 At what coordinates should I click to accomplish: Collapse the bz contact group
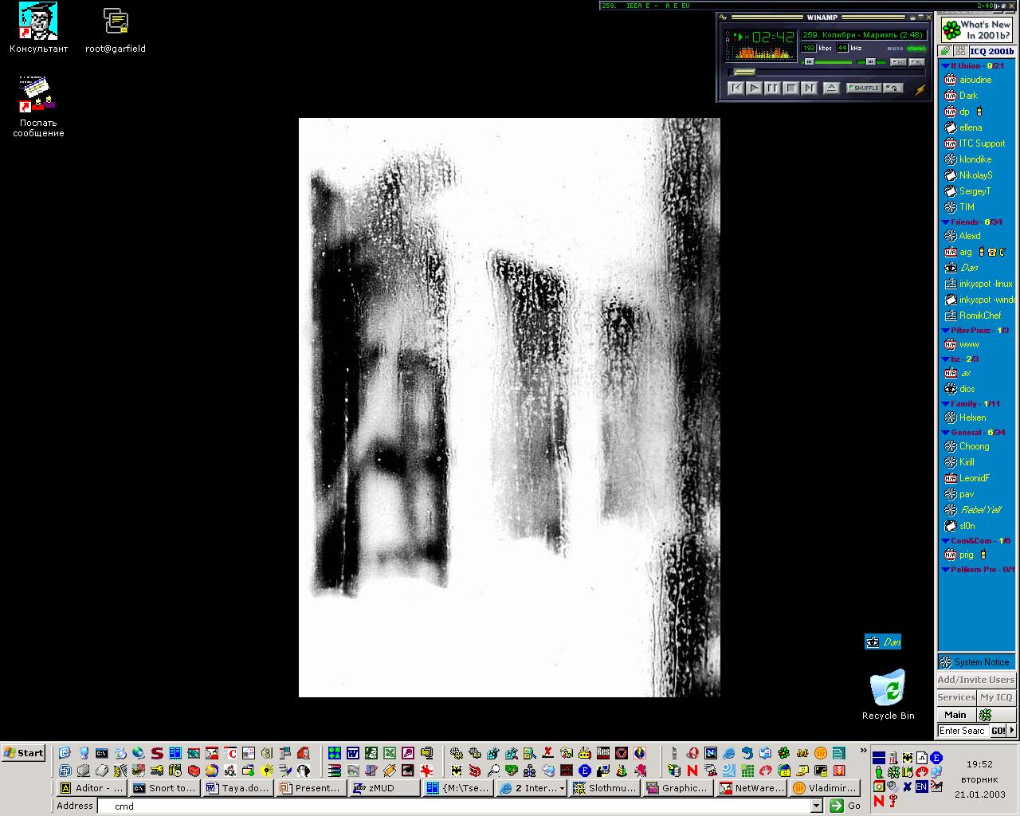click(x=946, y=359)
